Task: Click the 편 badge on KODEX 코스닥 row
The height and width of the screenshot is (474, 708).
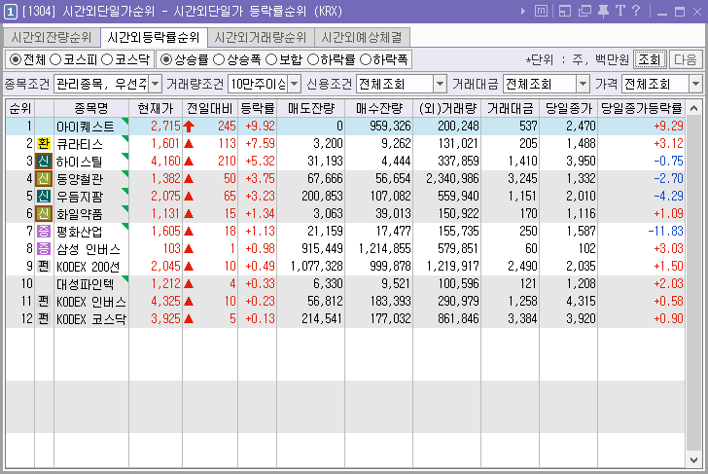Action: (44, 319)
